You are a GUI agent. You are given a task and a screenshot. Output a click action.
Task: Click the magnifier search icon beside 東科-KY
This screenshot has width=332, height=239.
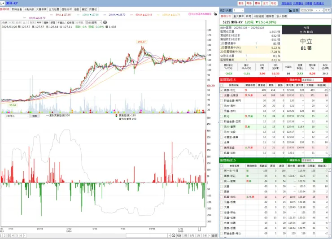tap(0, 3)
